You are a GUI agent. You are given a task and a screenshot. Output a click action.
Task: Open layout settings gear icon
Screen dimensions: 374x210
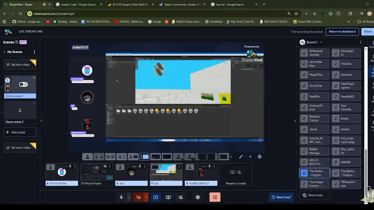pyautogui.click(x=259, y=156)
